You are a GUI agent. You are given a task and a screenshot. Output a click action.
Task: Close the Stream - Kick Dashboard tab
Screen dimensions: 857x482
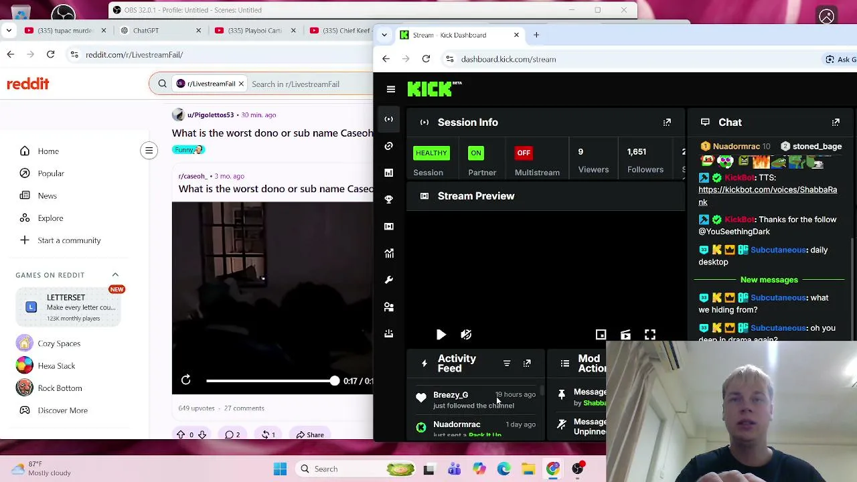(516, 35)
